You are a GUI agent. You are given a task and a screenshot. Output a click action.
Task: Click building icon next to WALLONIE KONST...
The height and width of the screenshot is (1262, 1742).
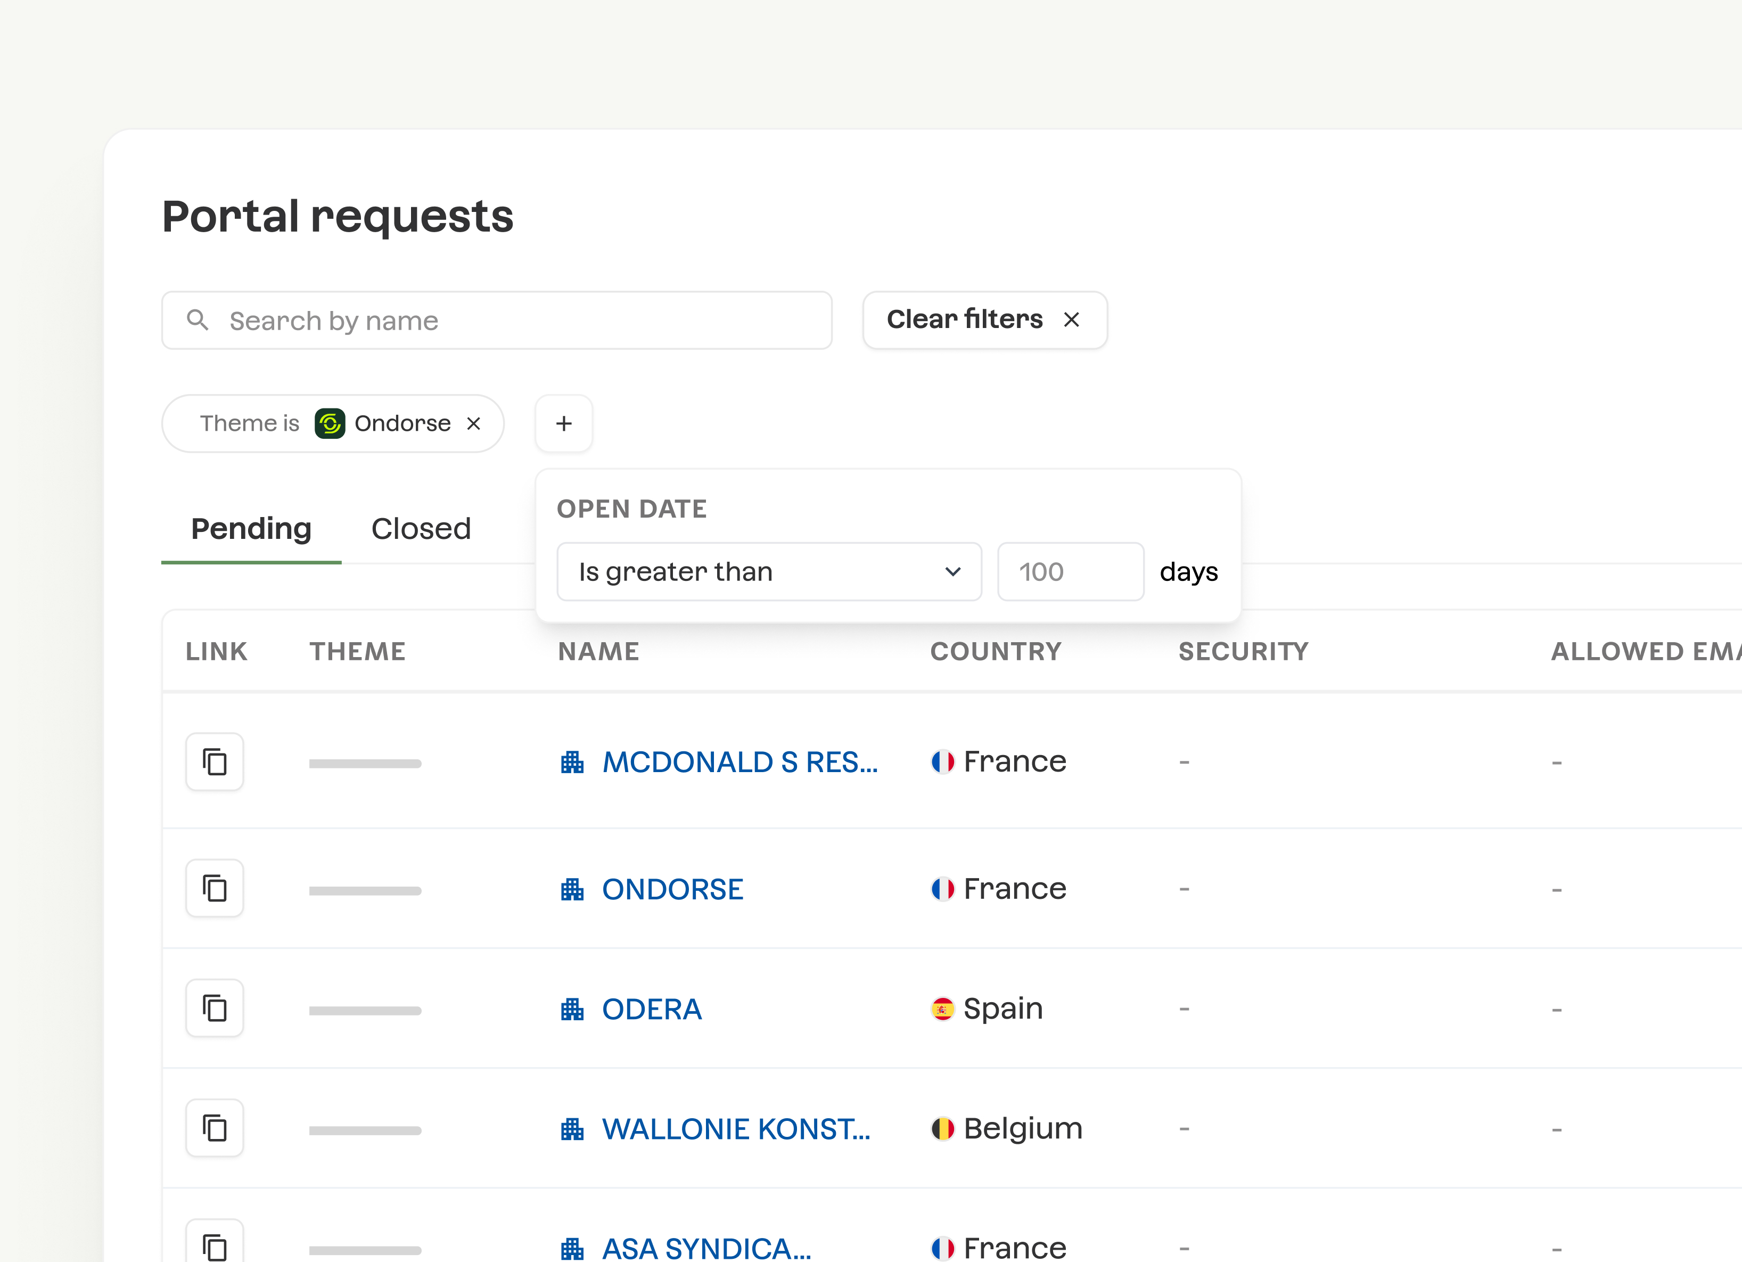pyautogui.click(x=572, y=1129)
